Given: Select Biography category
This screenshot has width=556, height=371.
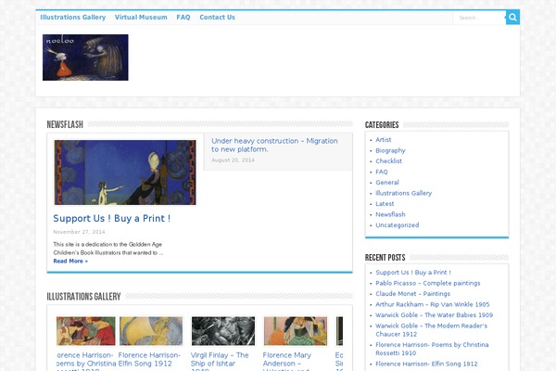Looking at the screenshot, I should (390, 150).
